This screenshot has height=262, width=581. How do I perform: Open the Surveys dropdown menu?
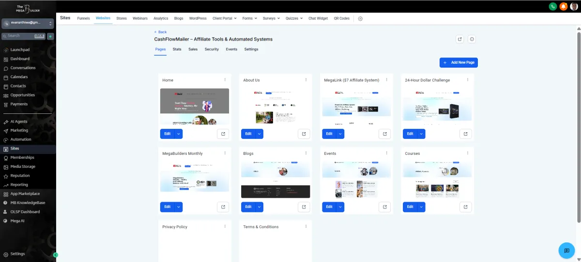click(271, 18)
